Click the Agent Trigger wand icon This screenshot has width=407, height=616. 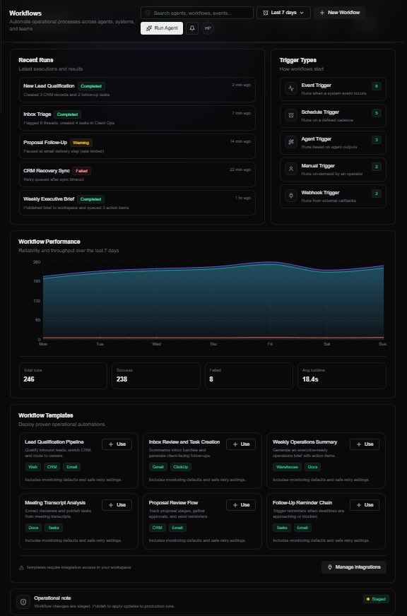tap(290, 142)
